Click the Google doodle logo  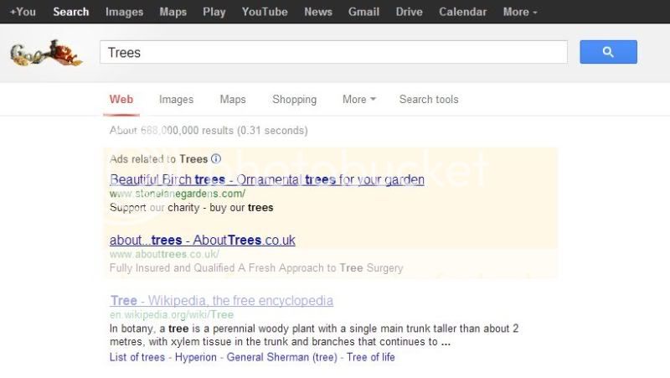point(46,54)
